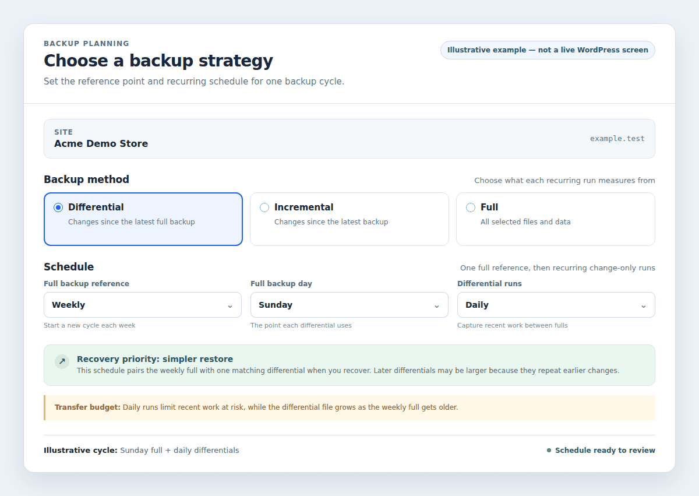Open the Differential runs Daily dropdown
Viewport: 699px width, 496px height.
coord(556,305)
